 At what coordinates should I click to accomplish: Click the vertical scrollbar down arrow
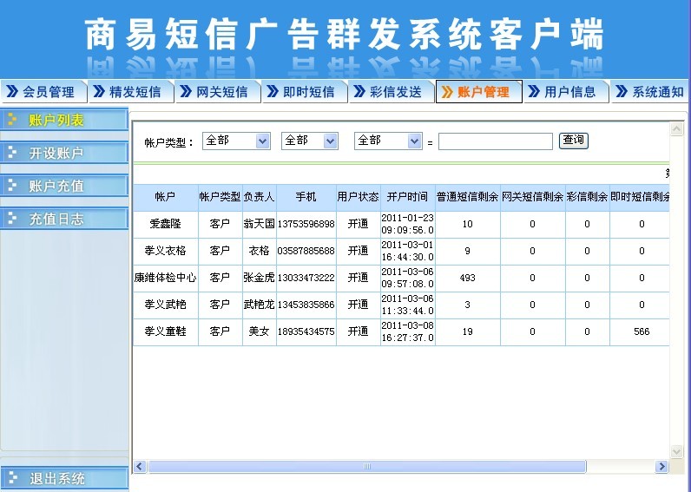pos(676,451)
